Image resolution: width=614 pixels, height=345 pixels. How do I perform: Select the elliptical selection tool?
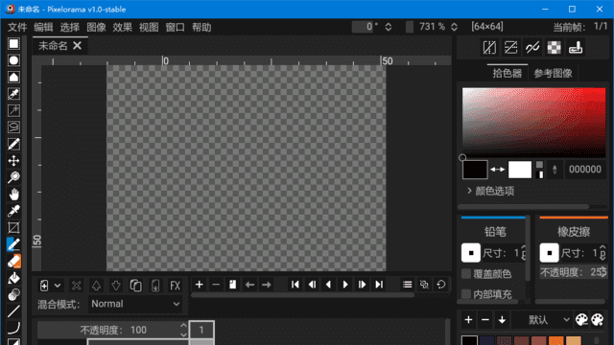[13, 60]
